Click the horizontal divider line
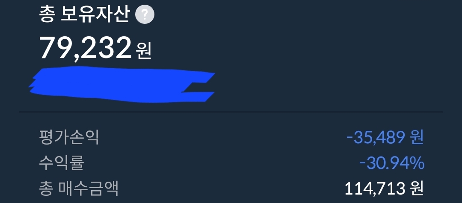This screenshot has height=203, width=462. pyautogui.click(x=231, y=112)
